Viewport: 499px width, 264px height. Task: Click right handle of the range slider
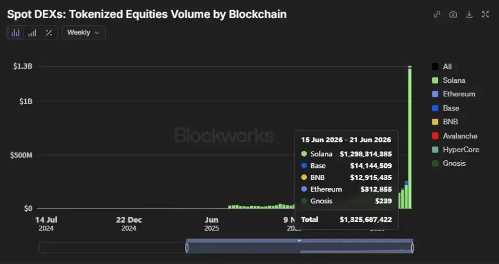pyautogui.click(x=413, y=248)
